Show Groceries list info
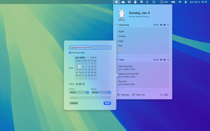 click(x=168, y=25)
